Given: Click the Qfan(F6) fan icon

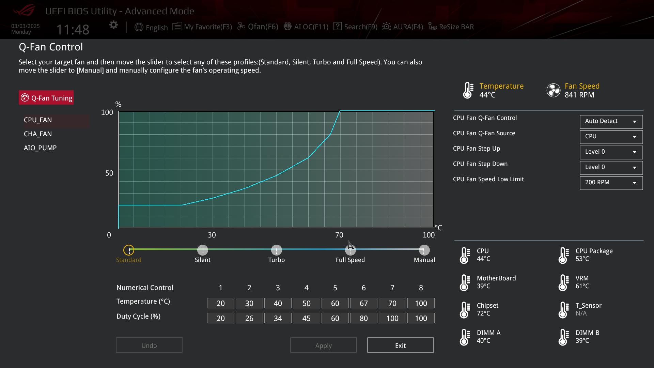Looking at the screenshot, I should [x=241, y=27].
